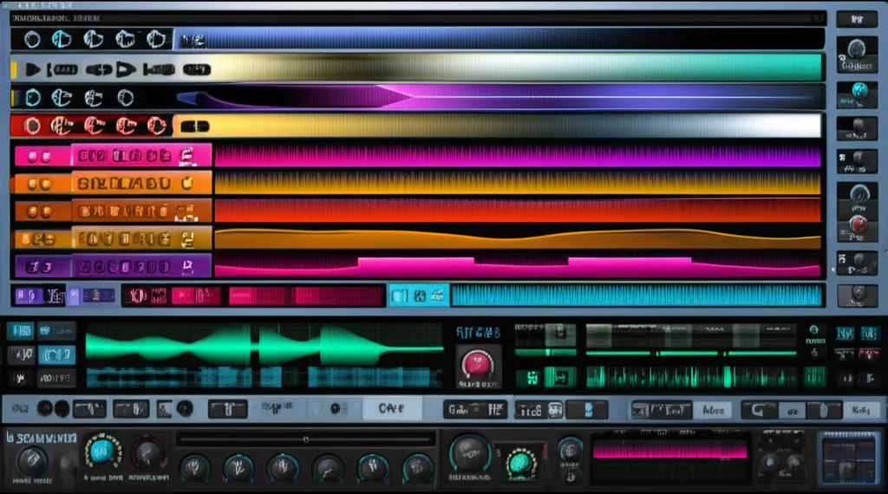888x494 pixels.
Task: Click the second play arrow on the gray-gold track
Action: (126, 69)
